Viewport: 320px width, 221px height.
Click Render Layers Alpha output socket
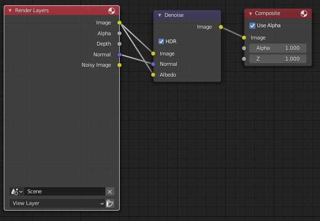click(x=119, y=33)
